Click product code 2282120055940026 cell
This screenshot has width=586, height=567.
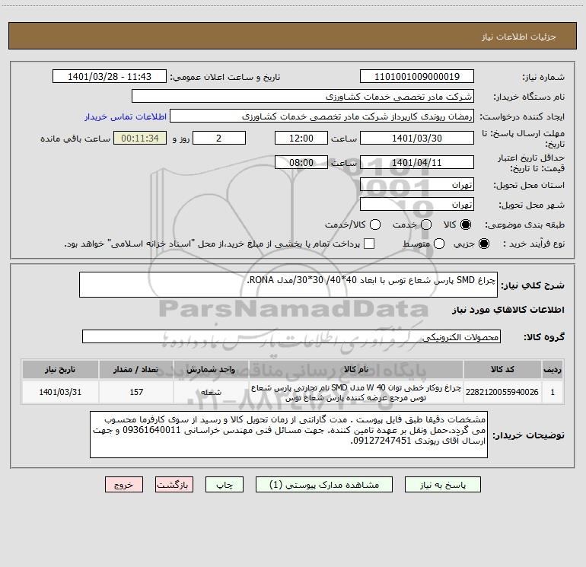pos(502,392)
